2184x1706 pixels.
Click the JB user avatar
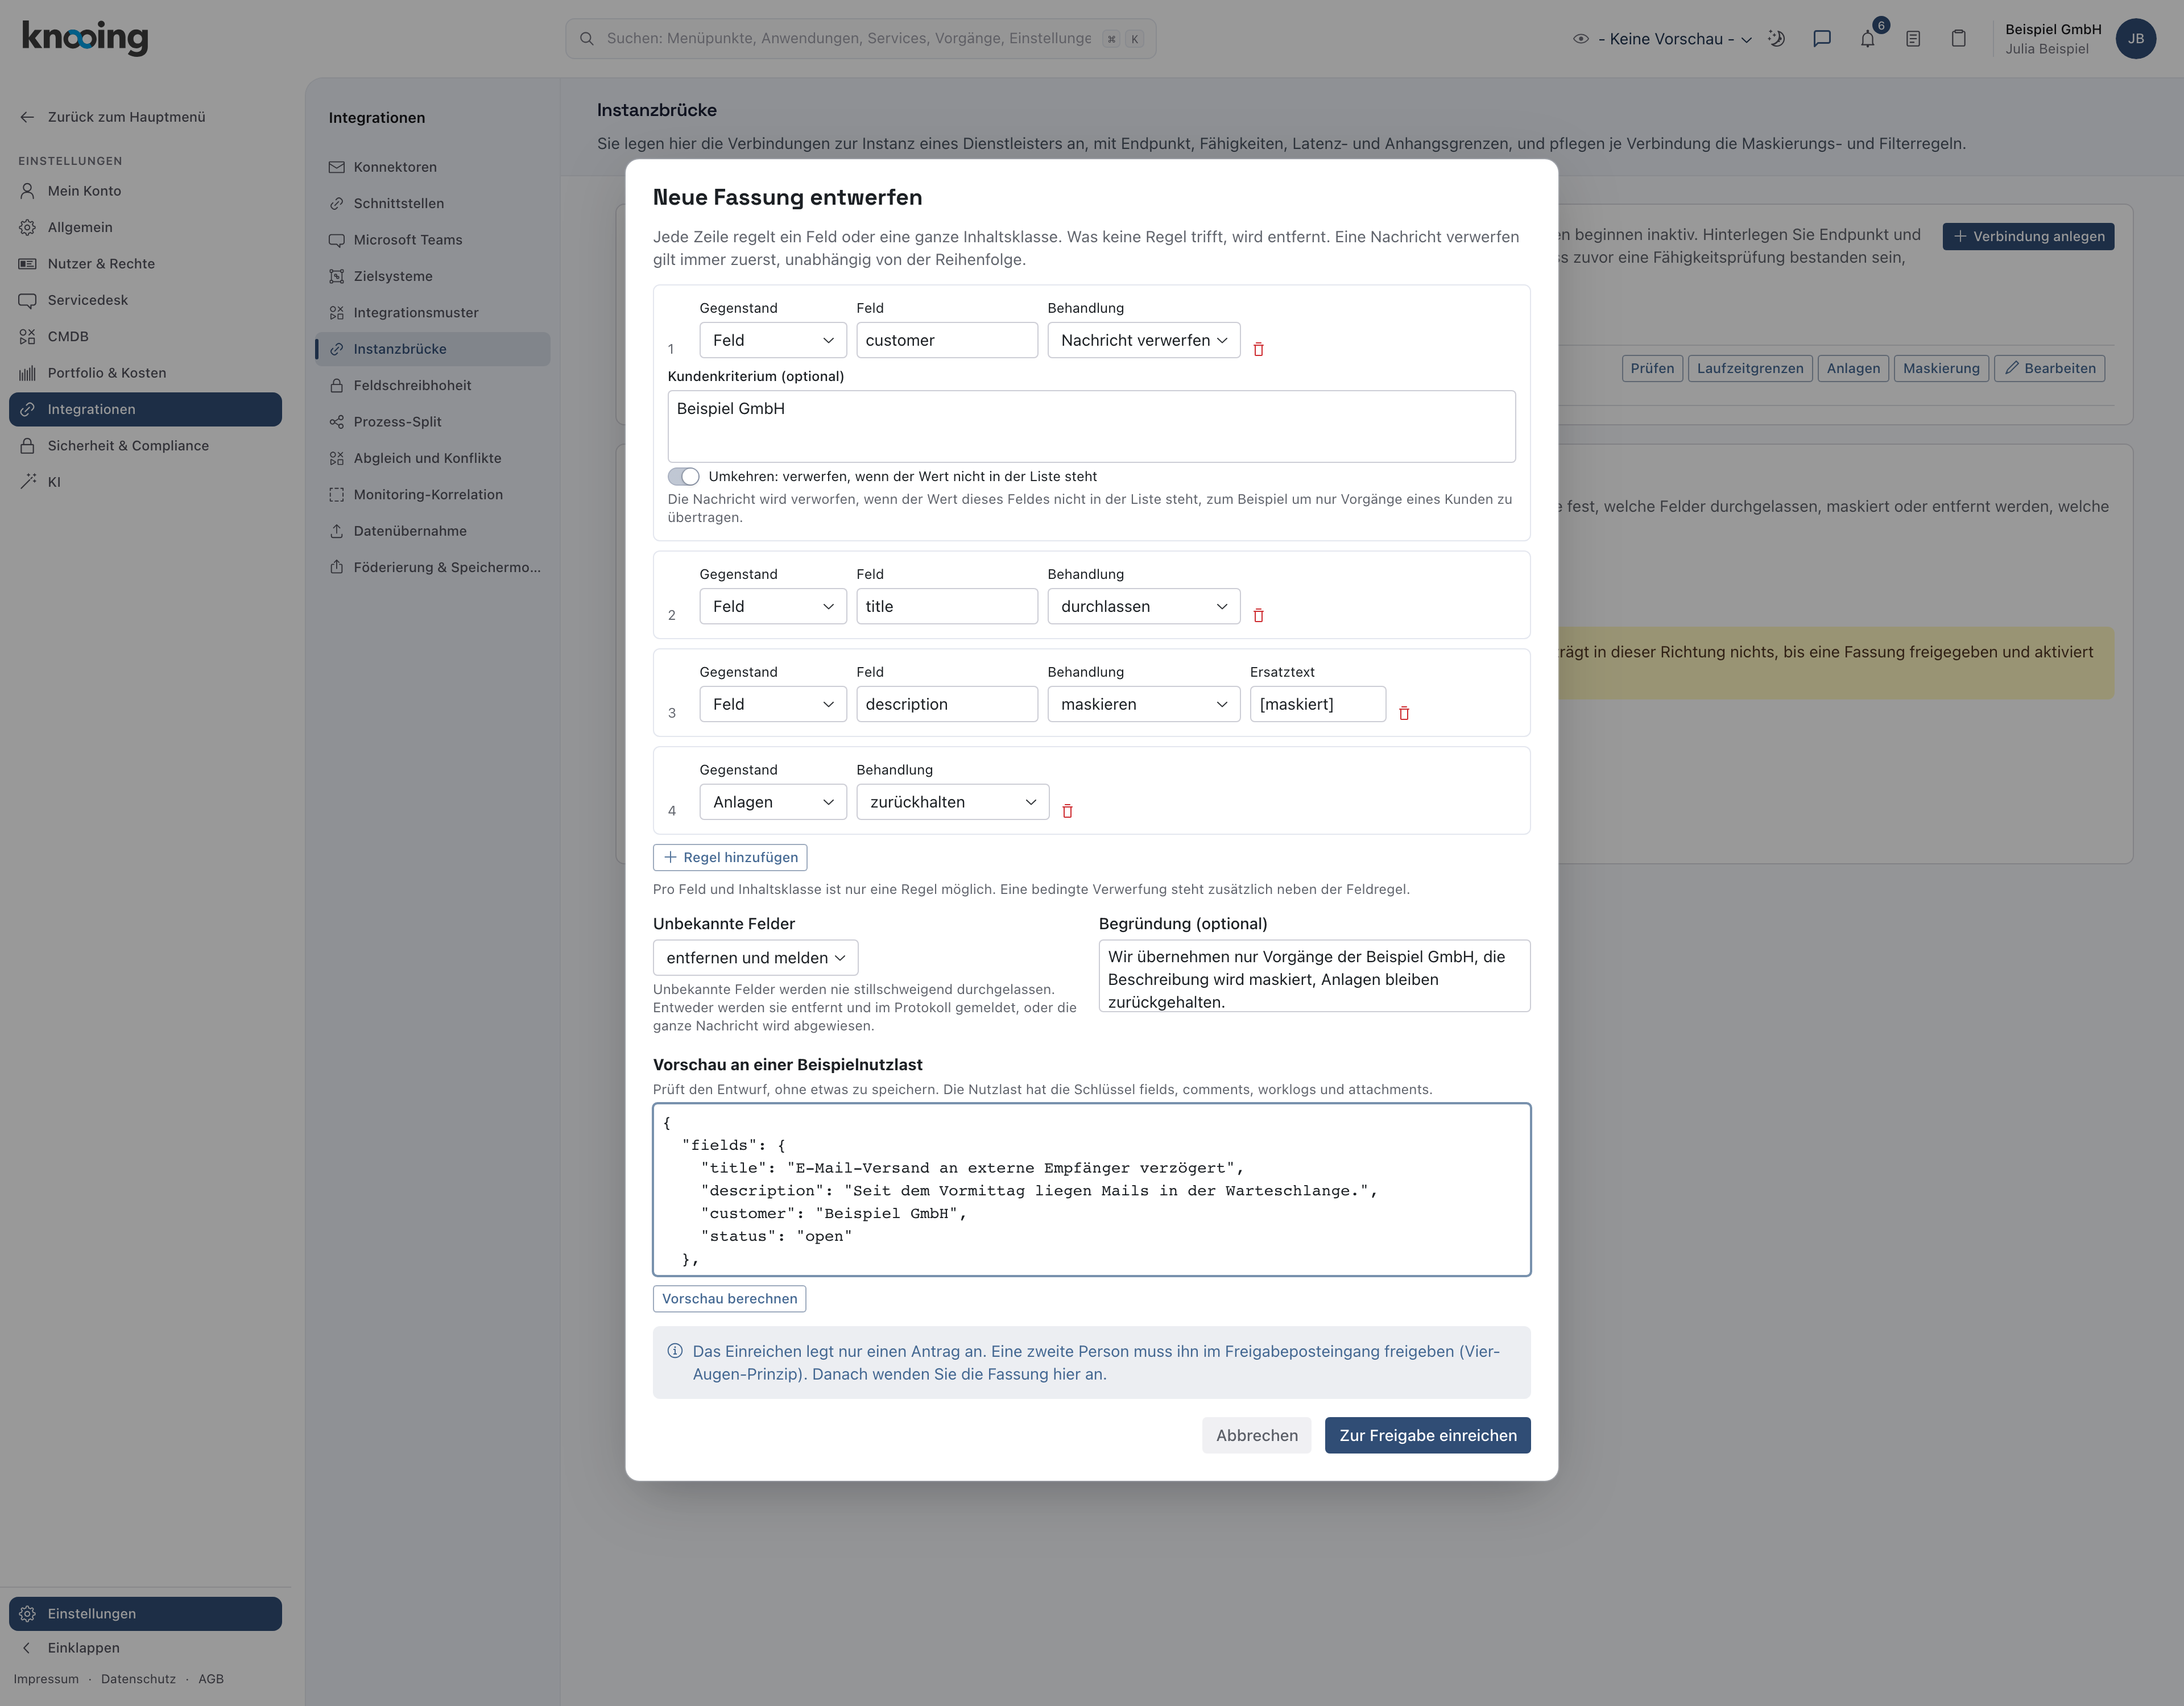(x=2135, y=39)
